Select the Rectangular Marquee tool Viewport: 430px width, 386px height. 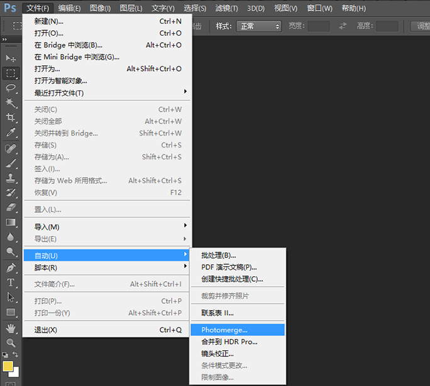point(11,73)
